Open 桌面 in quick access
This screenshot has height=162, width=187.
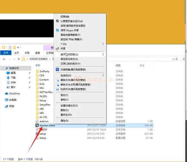point(13,73)
